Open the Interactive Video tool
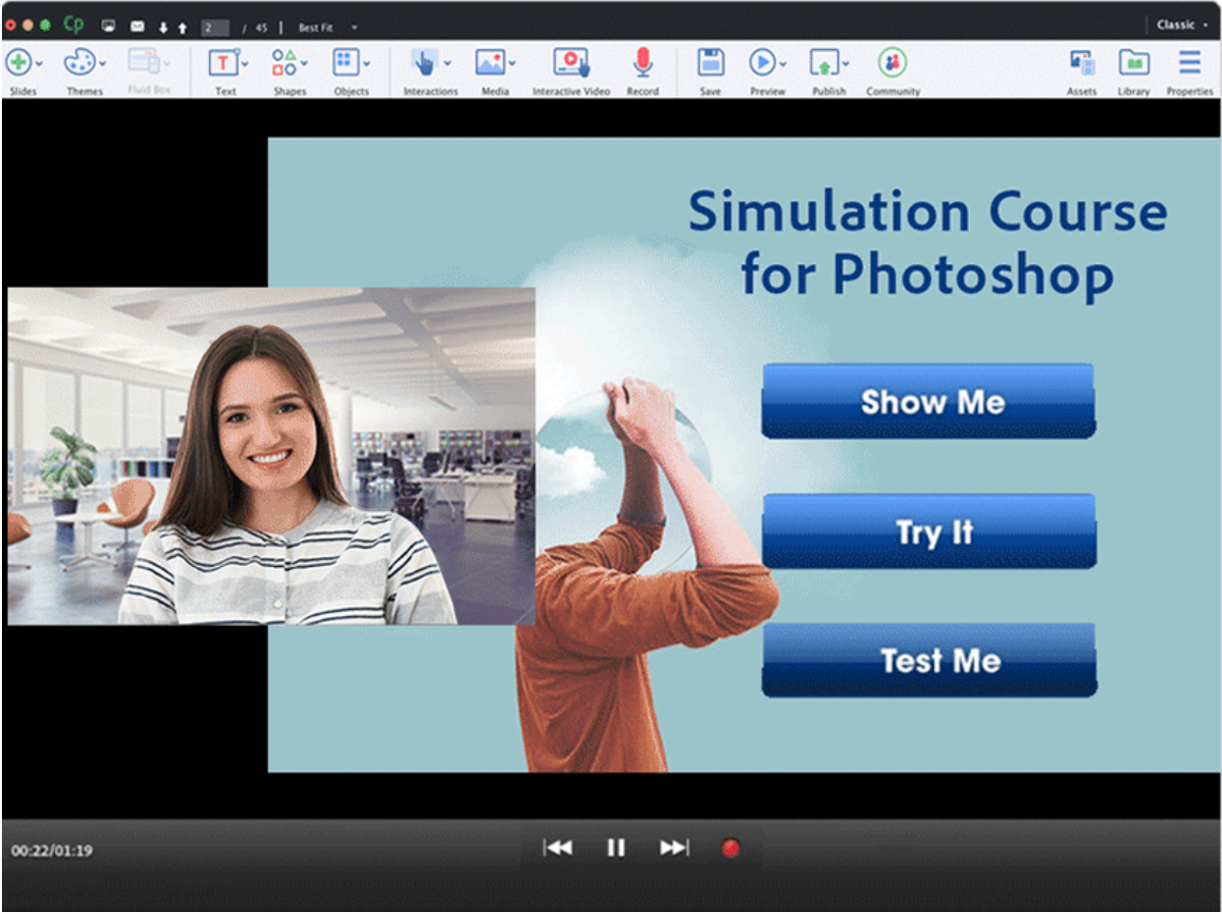The width and height of the screenshot is (1222, 914). (571, 63)
